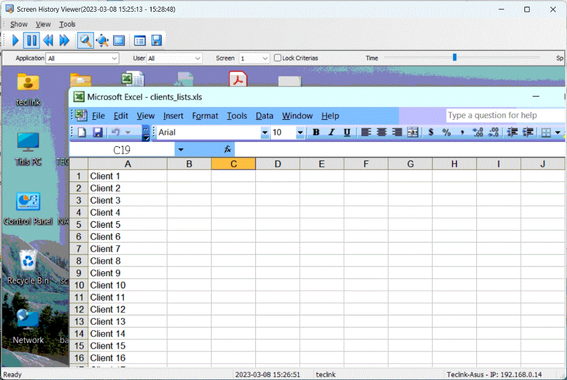Click the fast-forward double-arrow button
This screenshot has height=380, width=567.
(64, 40)
